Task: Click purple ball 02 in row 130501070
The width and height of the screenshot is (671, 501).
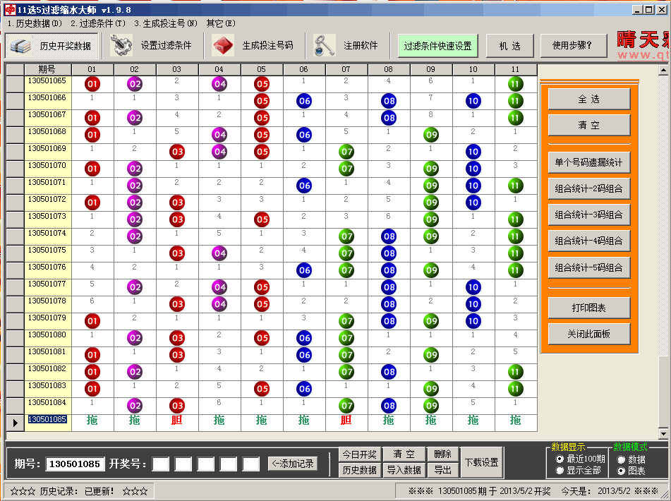Action: point(134,169)
